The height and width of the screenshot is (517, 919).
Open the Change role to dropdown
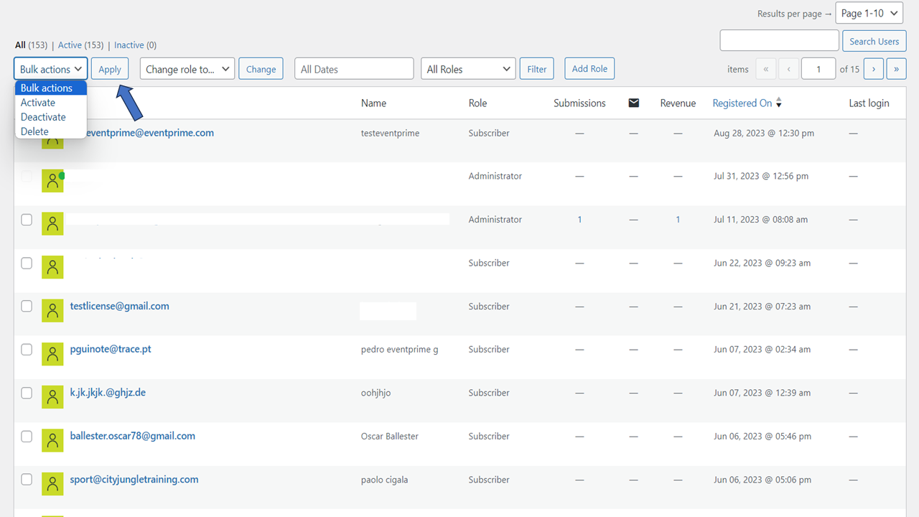187,68
